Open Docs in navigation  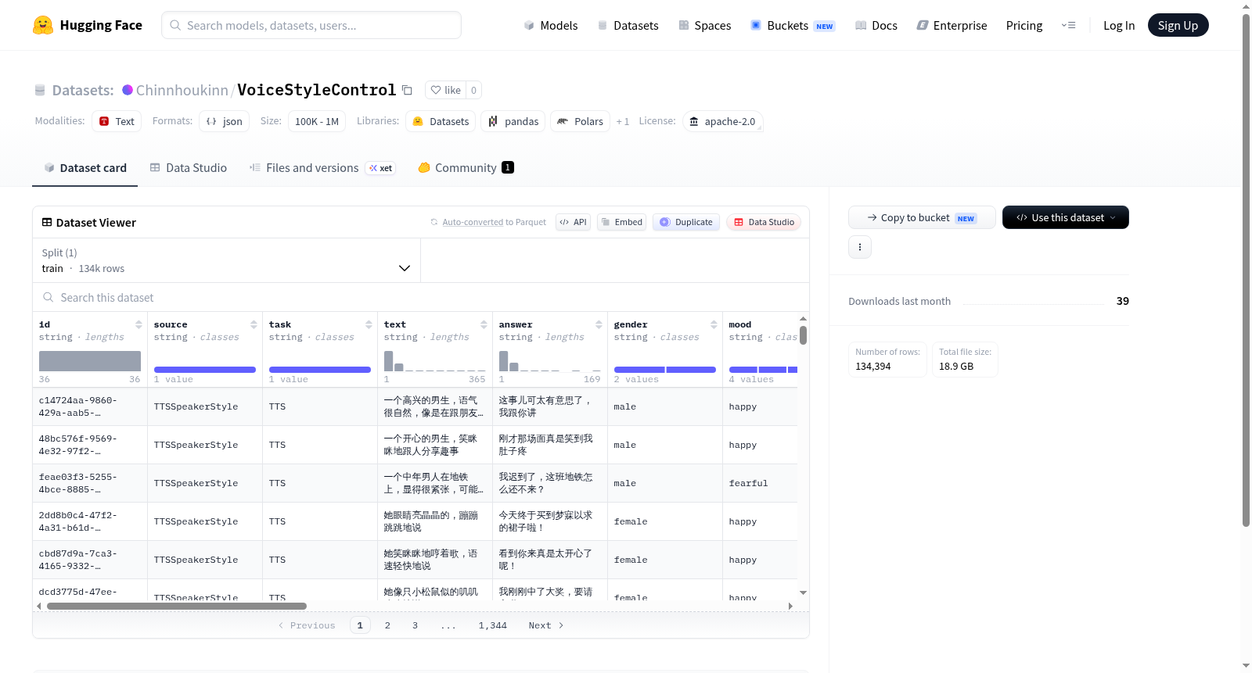coord(876,26)
